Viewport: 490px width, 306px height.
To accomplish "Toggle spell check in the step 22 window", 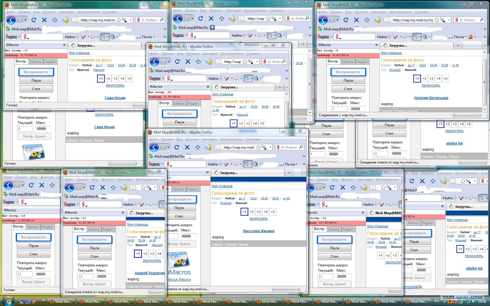I will (247, 78).
